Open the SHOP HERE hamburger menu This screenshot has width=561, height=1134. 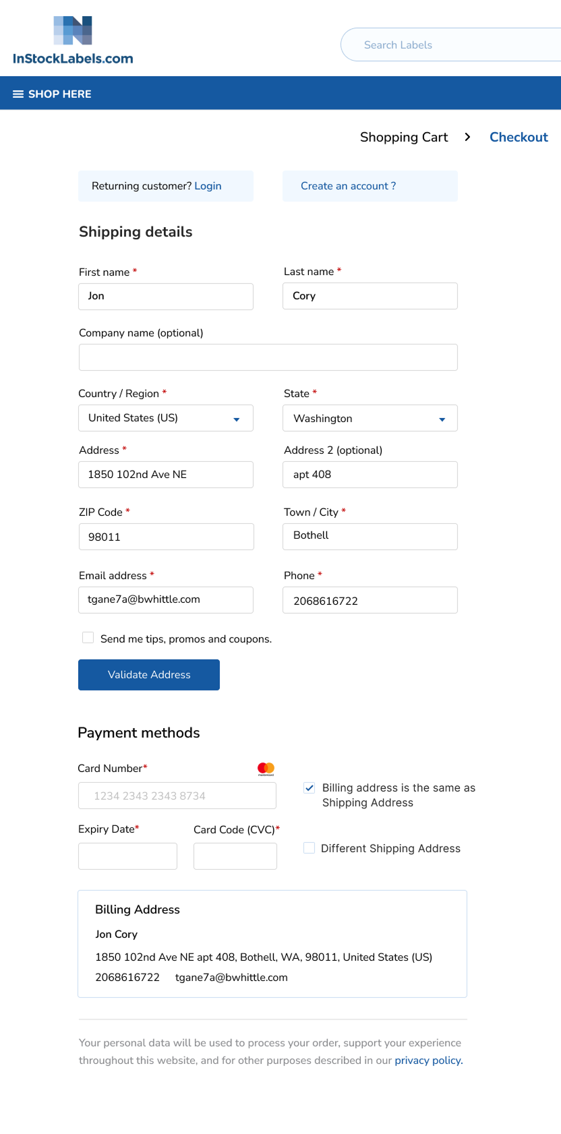[x=18, y=94]
